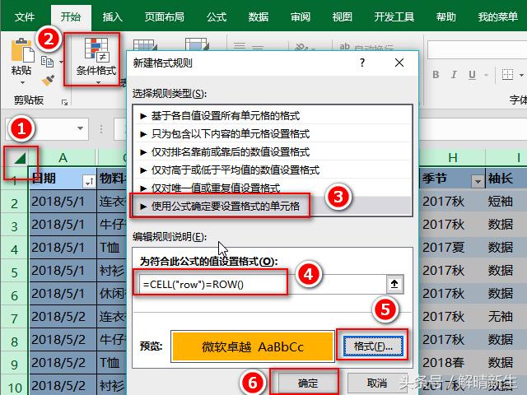527x395 pixels.
Task: Select row 5 header
Action: 14,272
